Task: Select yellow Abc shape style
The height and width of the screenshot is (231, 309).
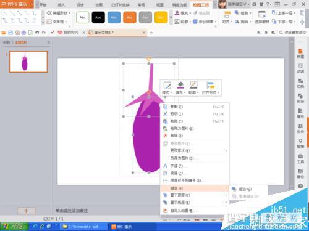Action: pyautogui.click(x=161, y=17)
